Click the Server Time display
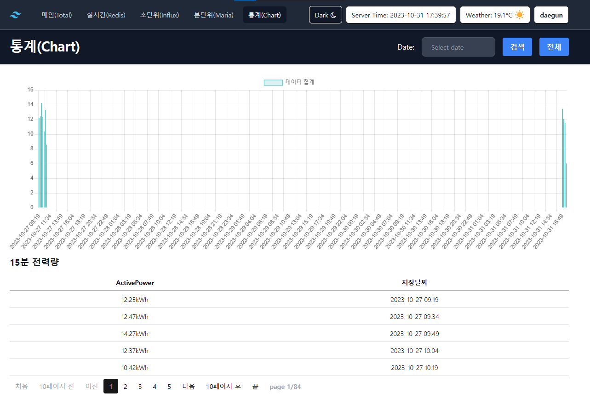Image resolution: width=590 pixels, height=416 pixels. coord(401,14)
